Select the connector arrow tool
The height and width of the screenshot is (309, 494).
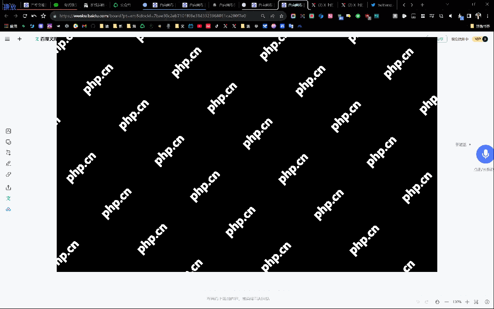8,152
